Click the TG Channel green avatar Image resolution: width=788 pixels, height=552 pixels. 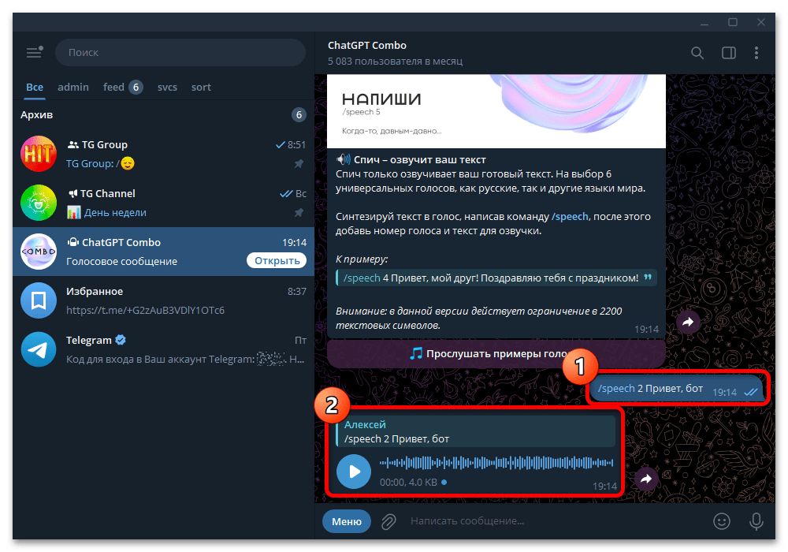(x=39, y=203)
